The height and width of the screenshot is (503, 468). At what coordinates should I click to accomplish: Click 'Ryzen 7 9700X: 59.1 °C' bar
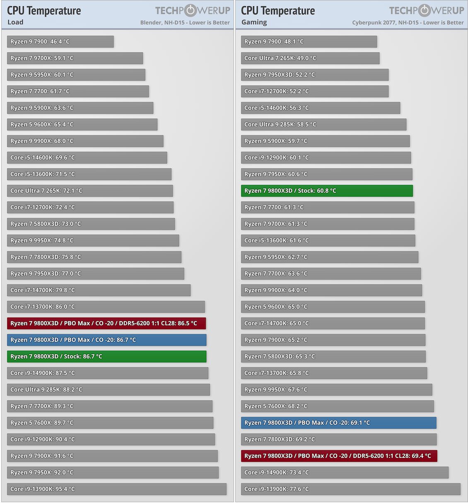(75, 58)
